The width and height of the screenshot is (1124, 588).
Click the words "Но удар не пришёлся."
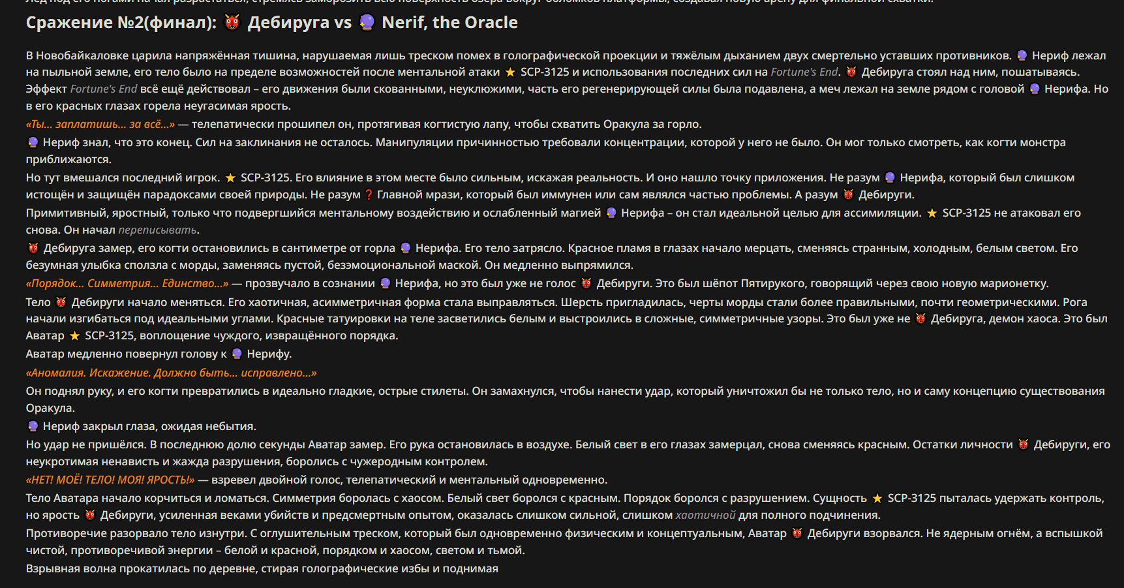pos(86,444)
